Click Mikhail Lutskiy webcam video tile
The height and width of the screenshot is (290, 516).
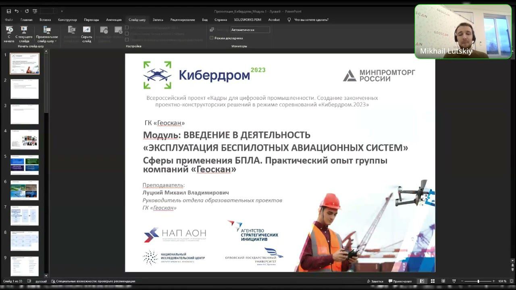(463, 31)
